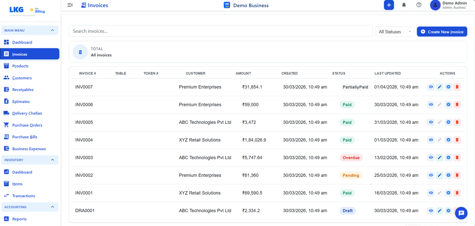Open Estimates in sidebar
Image resolution: width=475 pixels, height=226 pixels.
coord(30,102)
